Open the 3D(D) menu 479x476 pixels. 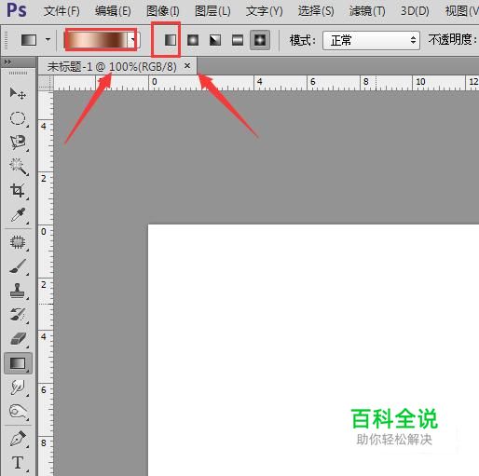tap(415, 11)
